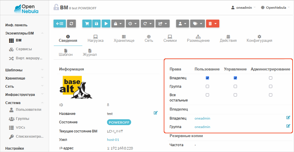Image resolution: width=294 pixels, height=152 pixels.
Task: Enable Администрирование permission for owner
Action: coord(270,78)
